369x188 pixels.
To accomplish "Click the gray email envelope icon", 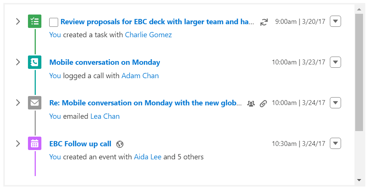I will (35, 103).
